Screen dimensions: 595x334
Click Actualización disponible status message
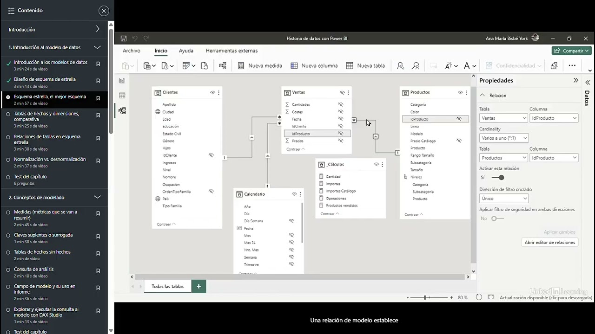coord(546,298)
